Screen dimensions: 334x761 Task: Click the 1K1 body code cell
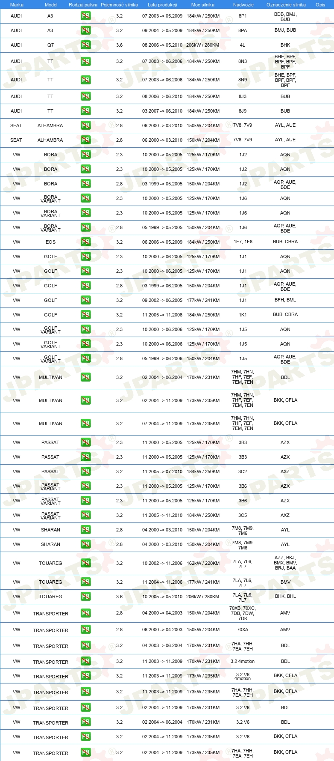243,315
